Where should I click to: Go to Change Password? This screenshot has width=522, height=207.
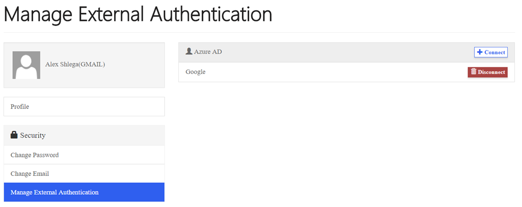[84, 155]
